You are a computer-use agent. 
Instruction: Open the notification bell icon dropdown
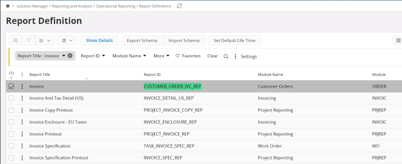(67, 41)
